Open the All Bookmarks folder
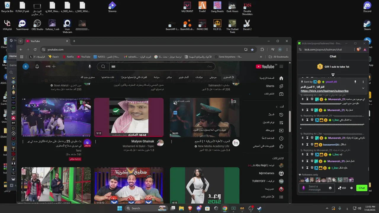The image size is (379, 213). (x=279, y=57)
